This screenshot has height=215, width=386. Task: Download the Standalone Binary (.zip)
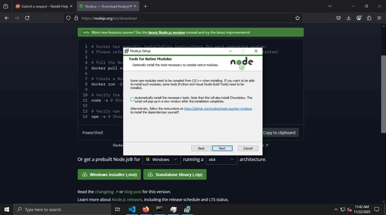175,174
